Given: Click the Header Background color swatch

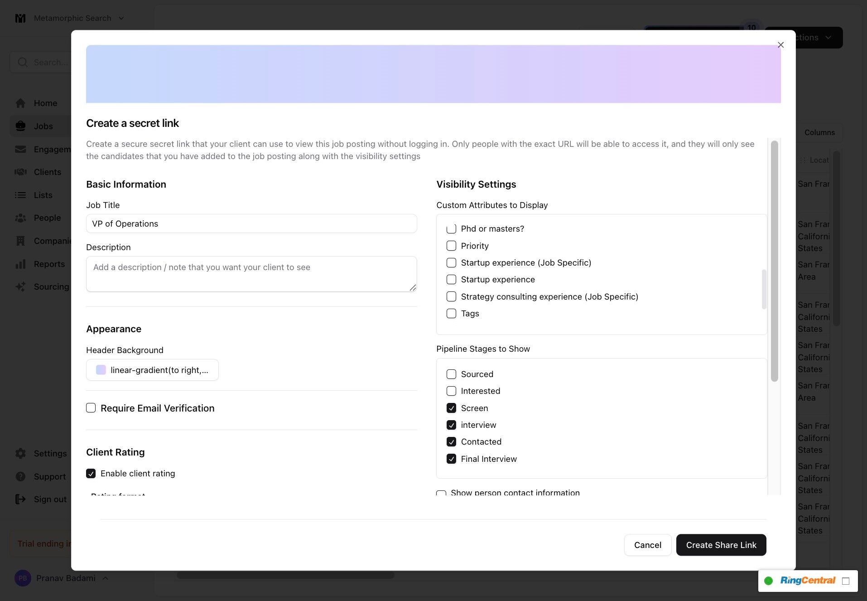Looking at the screenshot, I should pyautogui.click(x=101, y=370).
